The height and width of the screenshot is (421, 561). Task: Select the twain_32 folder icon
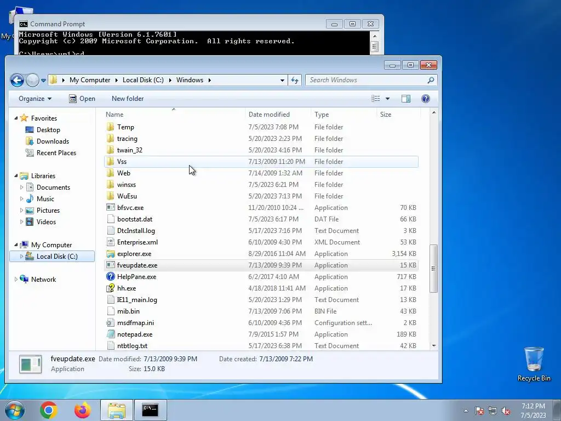[x=111, y=150]
